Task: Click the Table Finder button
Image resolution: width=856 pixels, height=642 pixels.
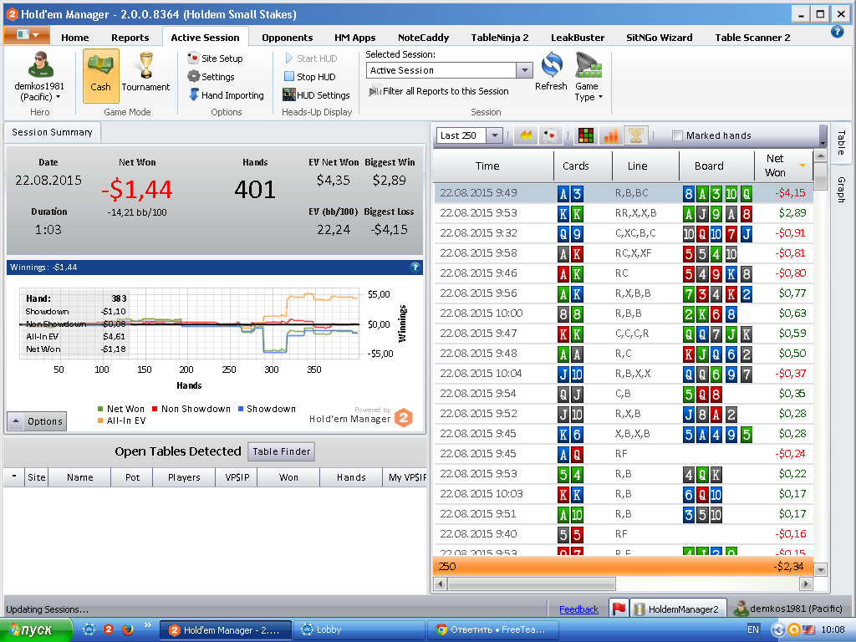Action: coord(281,451)
